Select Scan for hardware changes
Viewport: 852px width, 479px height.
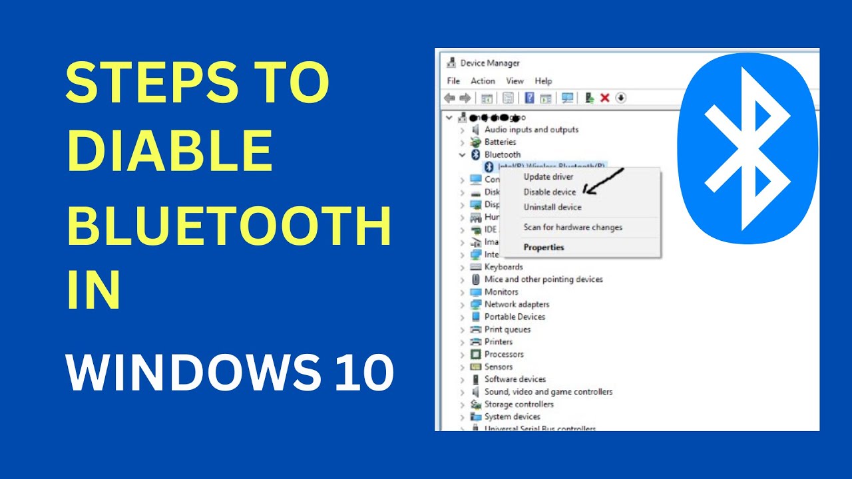coord(573,228)
